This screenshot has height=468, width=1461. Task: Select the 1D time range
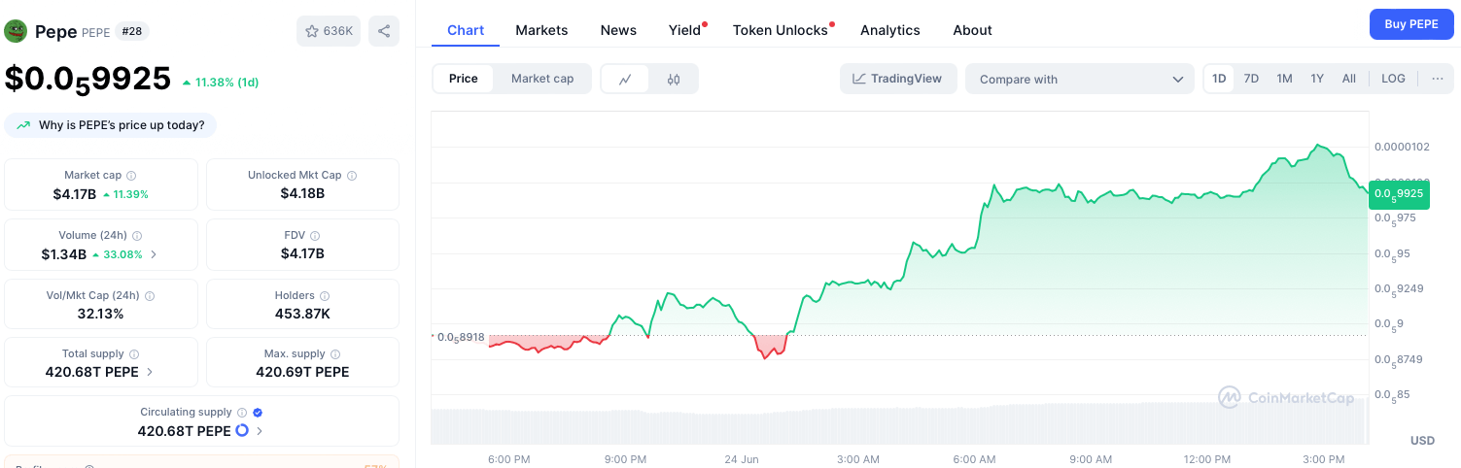click(1219, 79)
